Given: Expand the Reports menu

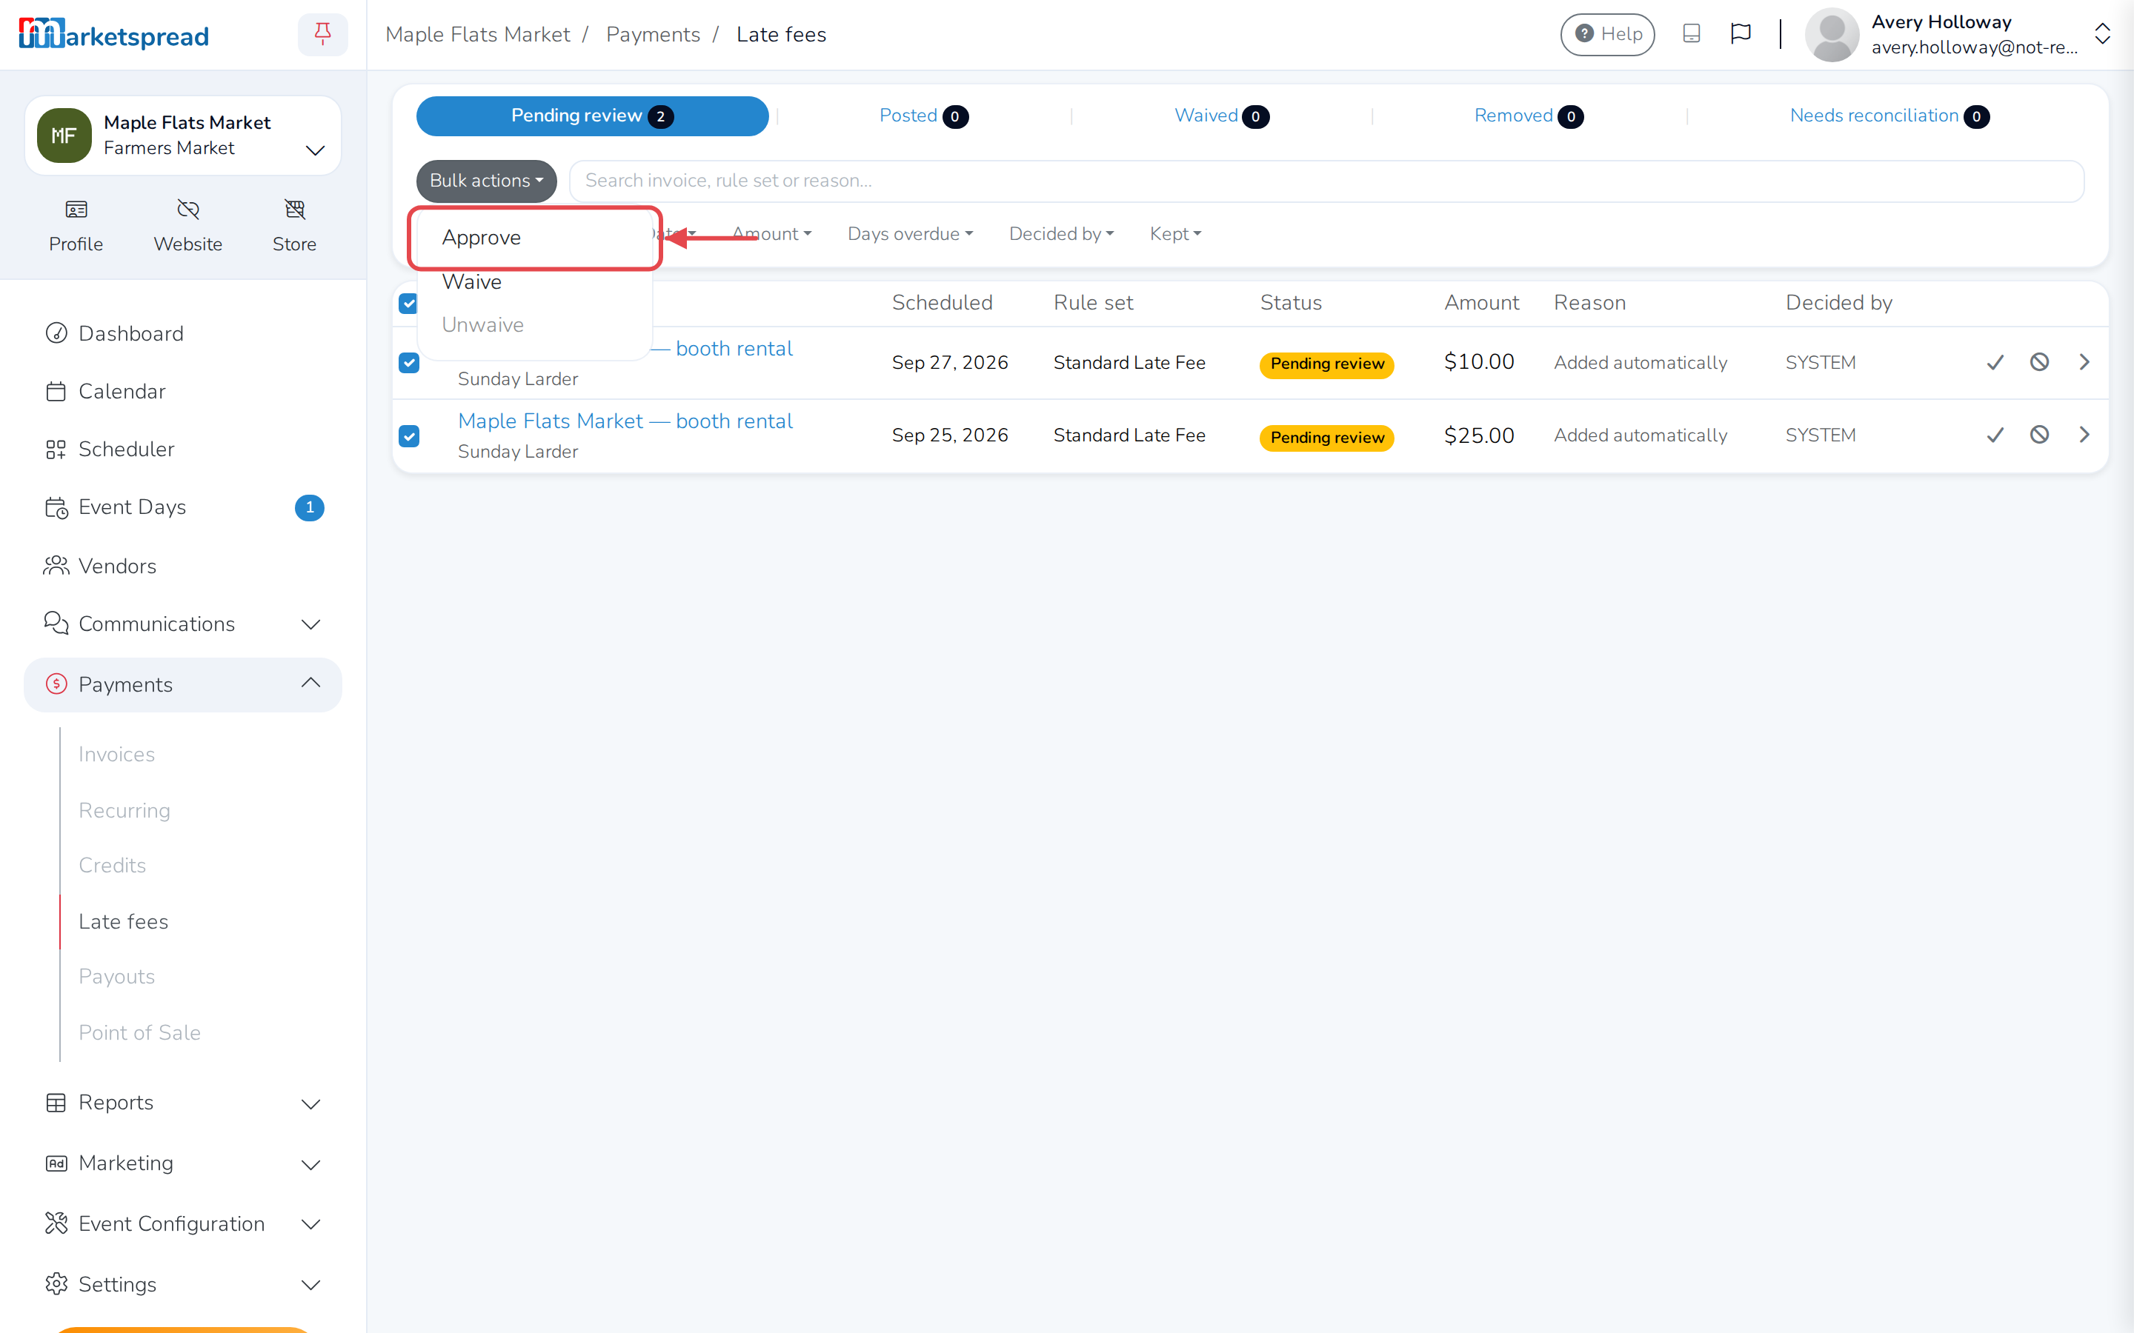Looking at the screenshot, I should point(182,1103).
